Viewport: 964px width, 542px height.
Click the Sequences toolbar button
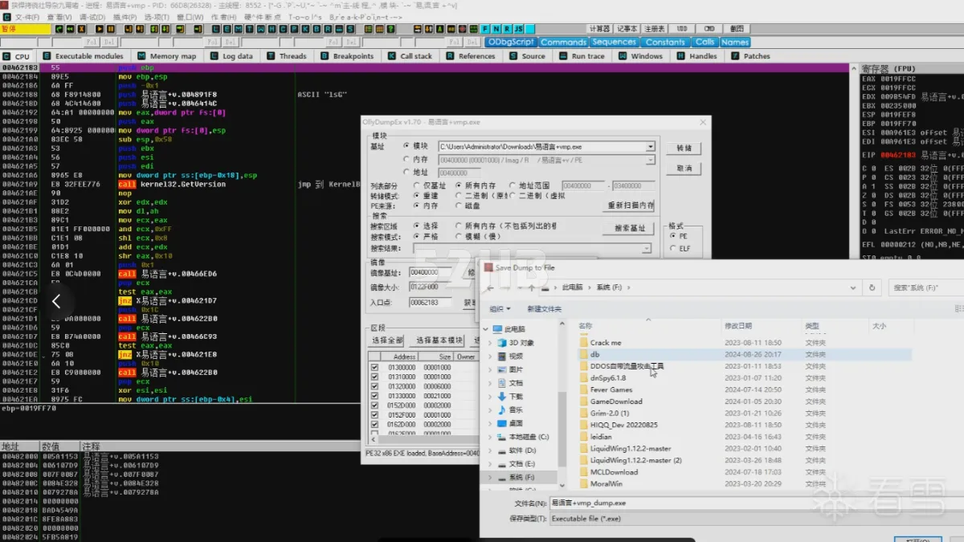614,42
